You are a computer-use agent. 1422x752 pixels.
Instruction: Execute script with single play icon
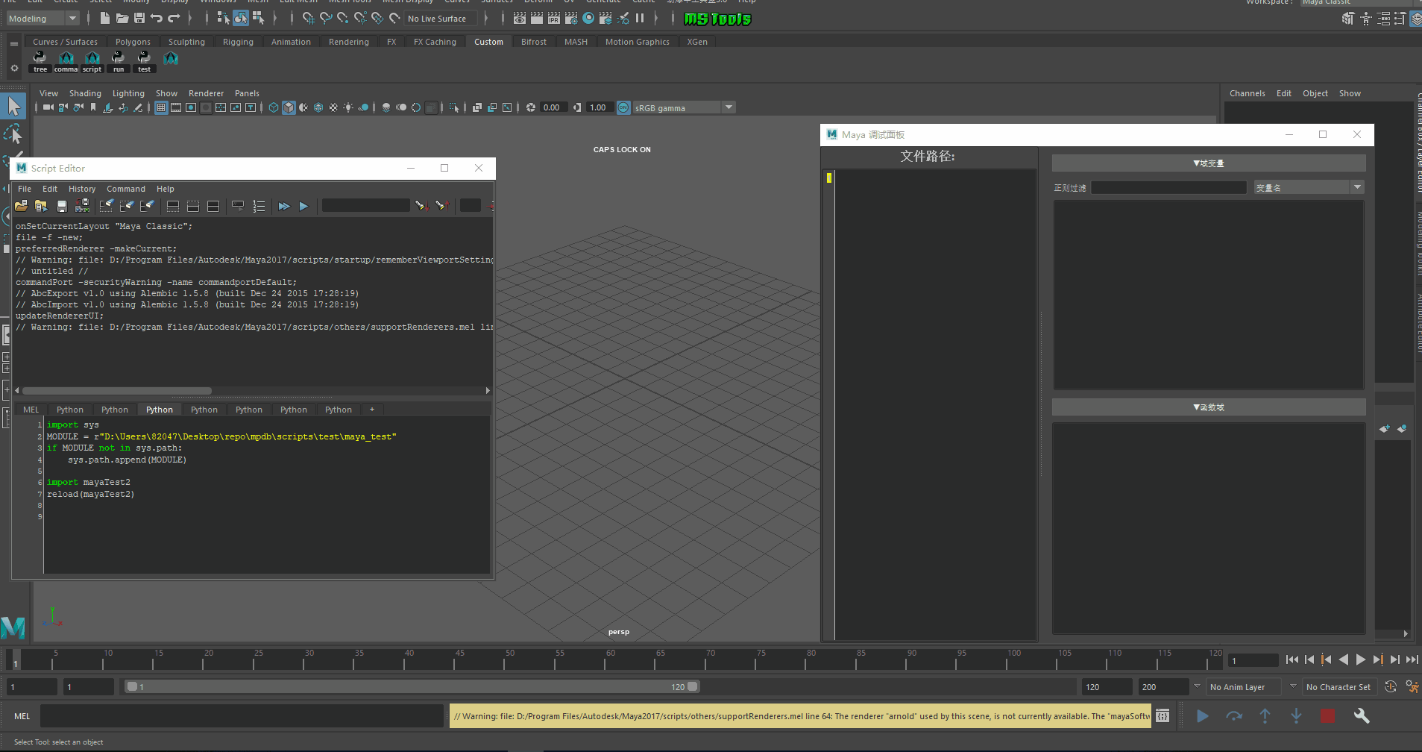click(x=303, y=206)
